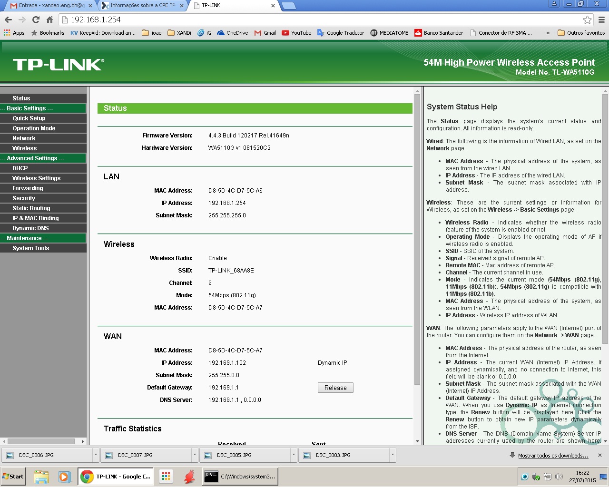Open the Gmail bookmark
The width and height of the screenshot is (609, 487).
[x=265, y=33]
